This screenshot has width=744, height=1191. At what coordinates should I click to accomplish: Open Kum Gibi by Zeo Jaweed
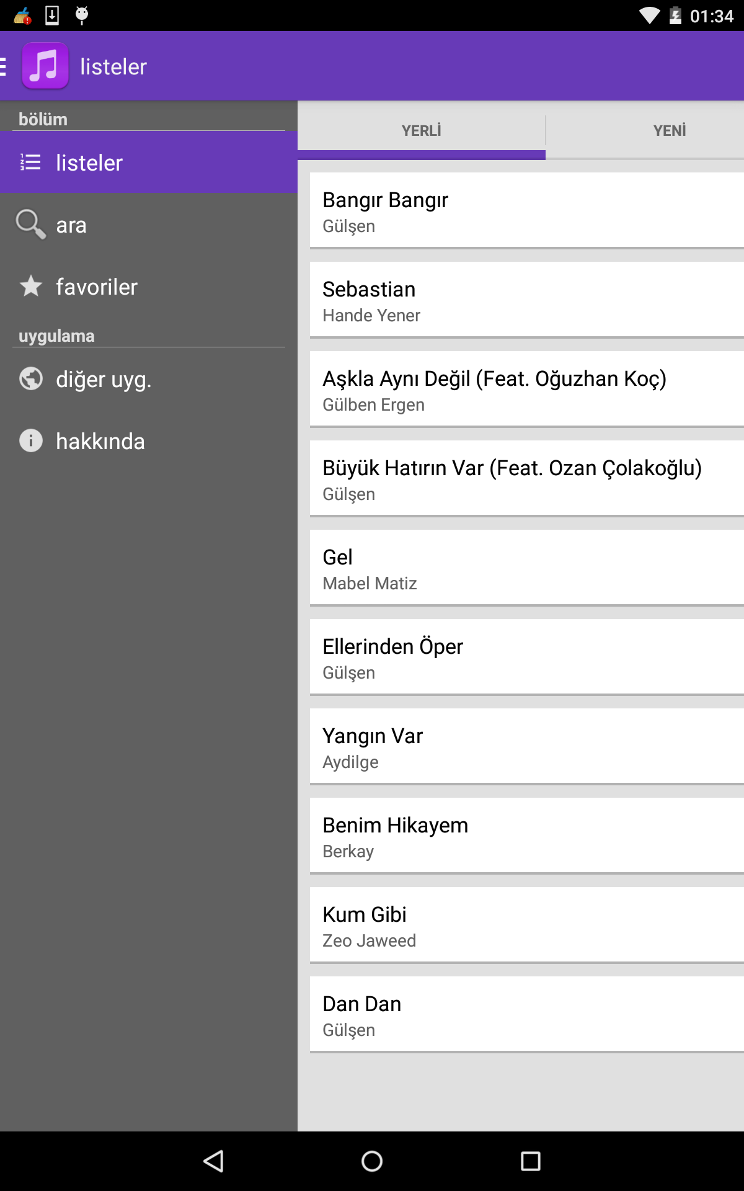[527, 926]
